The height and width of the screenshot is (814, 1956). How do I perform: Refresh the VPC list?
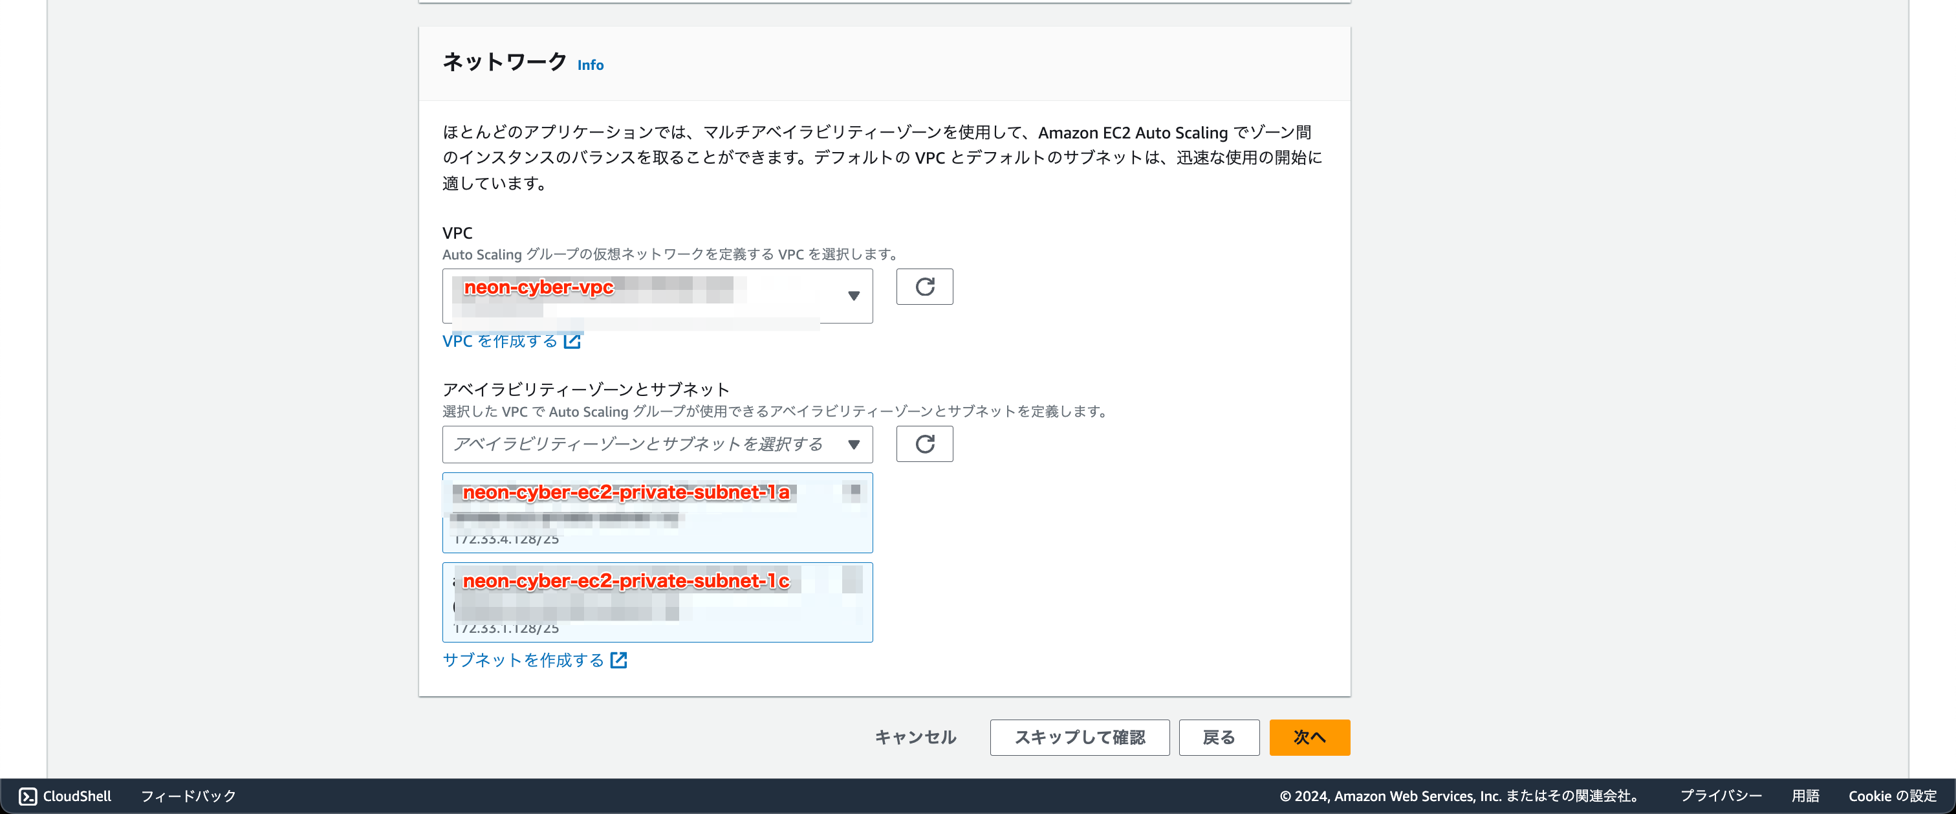[923, 287]
